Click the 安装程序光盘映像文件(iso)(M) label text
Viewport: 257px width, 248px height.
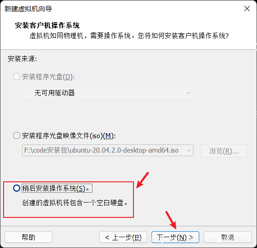pos(69,136)
